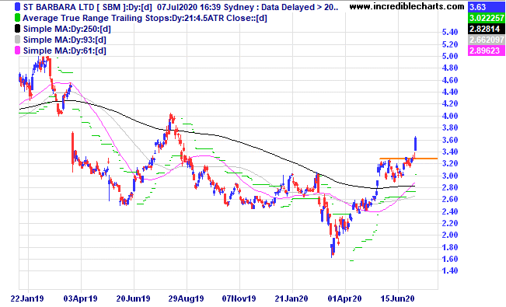Click the latest blue breakout candle near 3.60
Screen dimensions: 506x307
coord(415,144)
